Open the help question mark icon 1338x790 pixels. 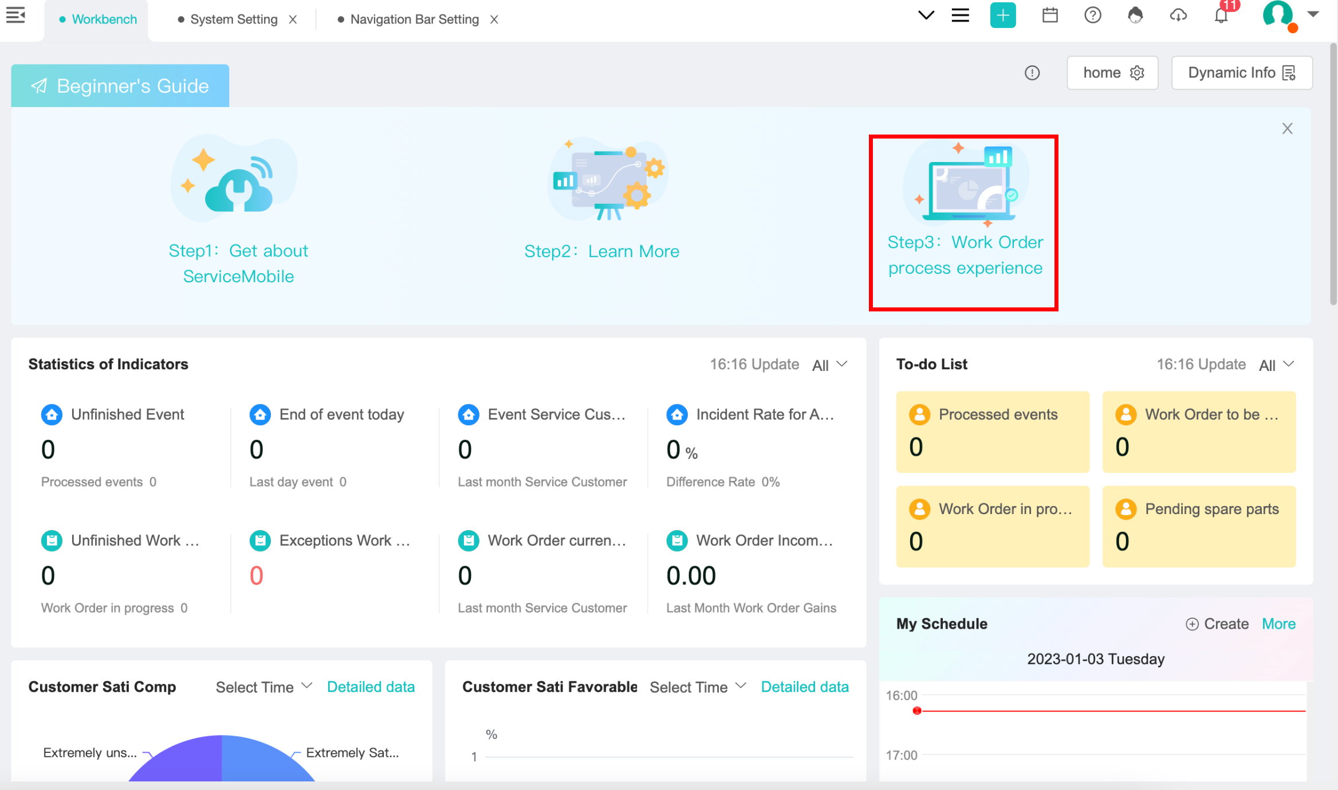(1093, 15)
